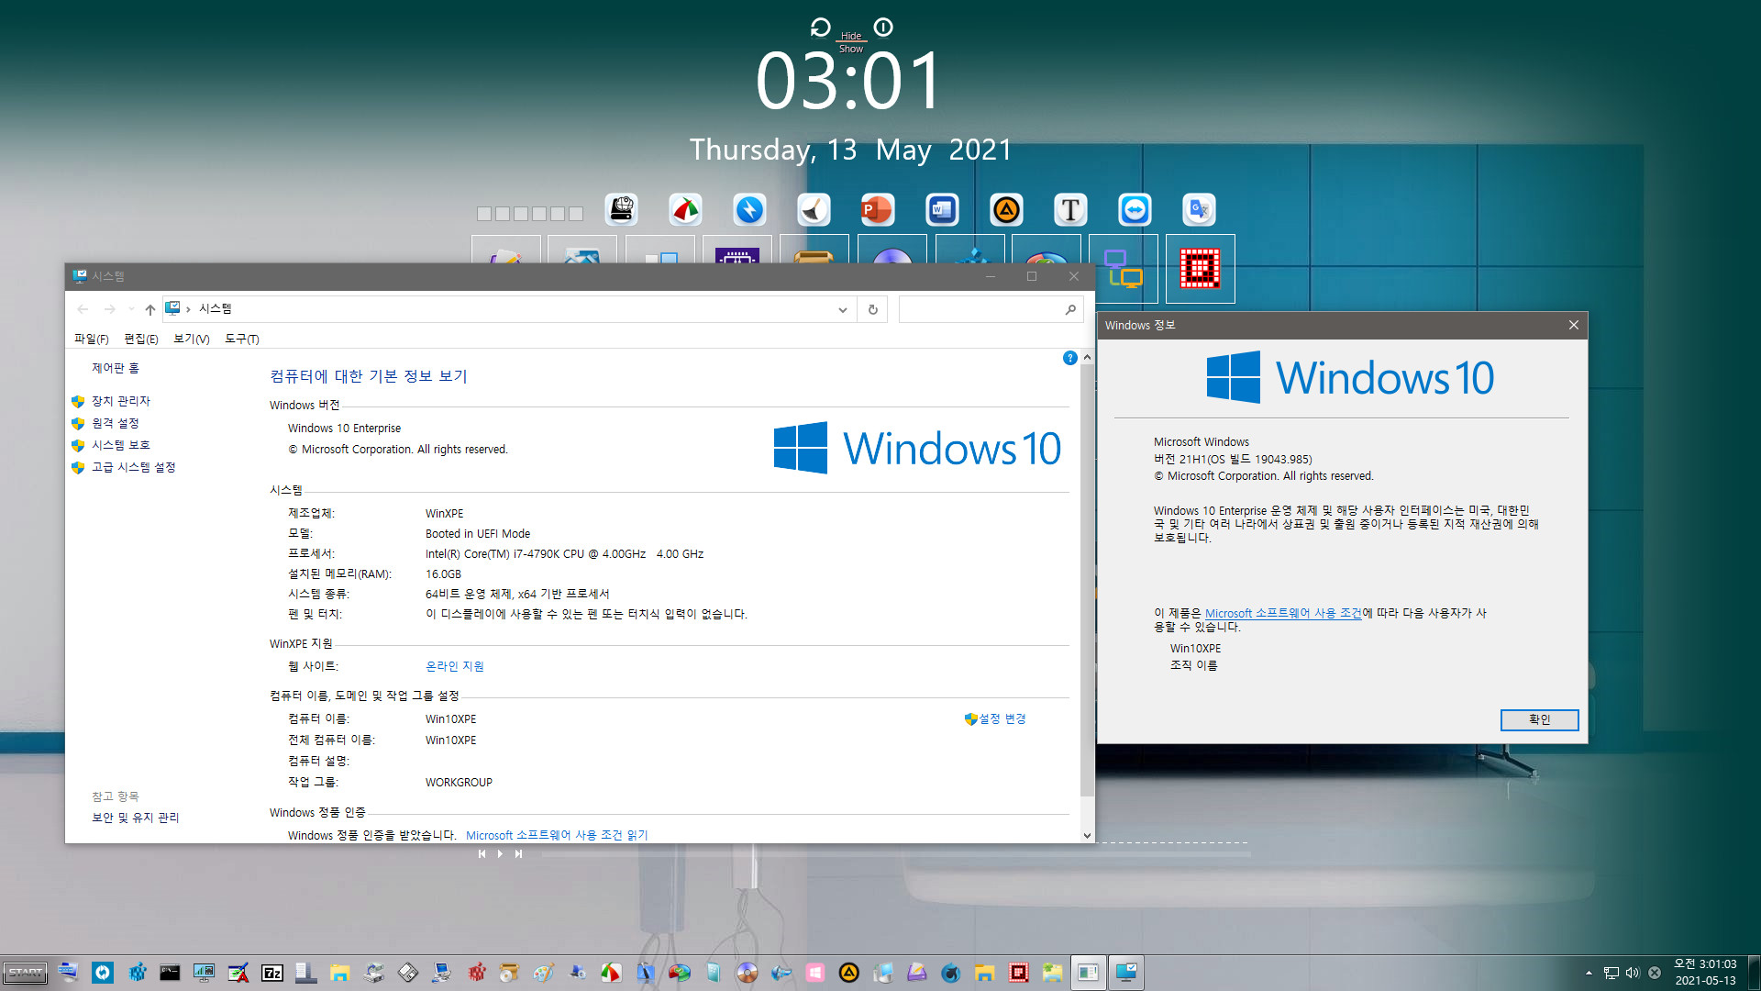Open the broom cleaner dock icon
The height and width of the screenshot is (991, 1761).
[814, 210]
